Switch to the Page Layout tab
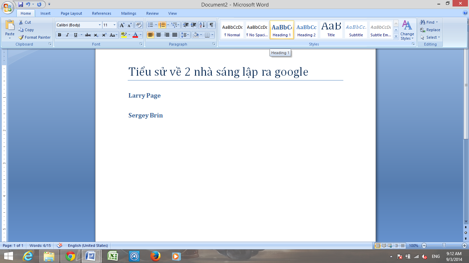The height and width of the screenshot is (263, 469). [x=71, y=13]
